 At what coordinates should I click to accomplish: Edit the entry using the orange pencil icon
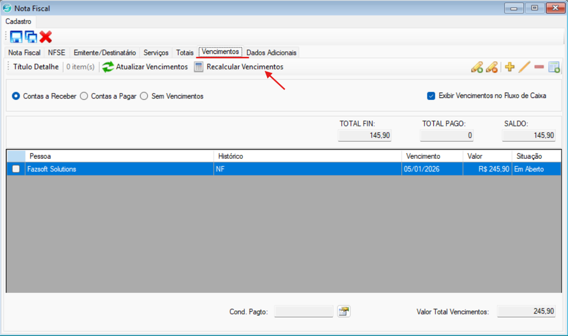click(524, 67)
